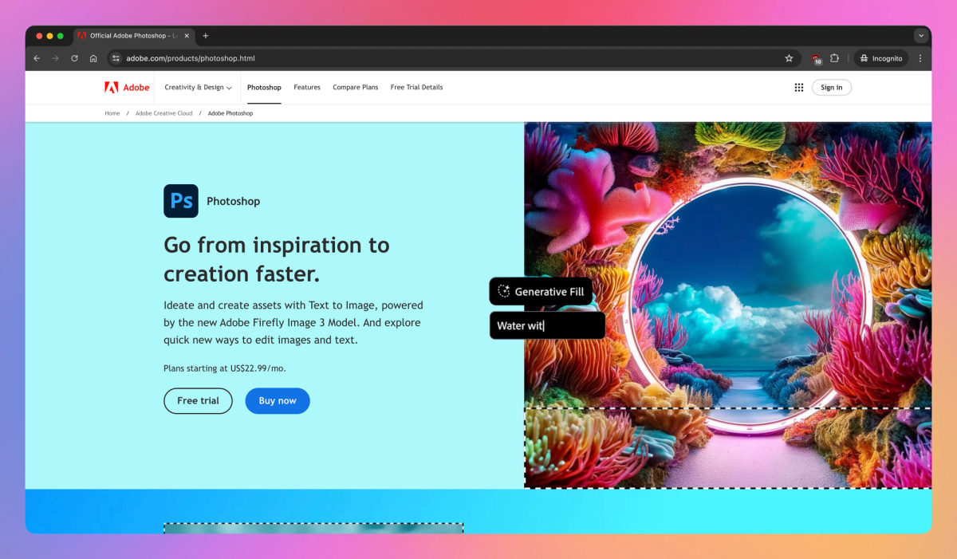Click the Buy now button
This screenshot has height=559, width=957.
coord(277,400)
